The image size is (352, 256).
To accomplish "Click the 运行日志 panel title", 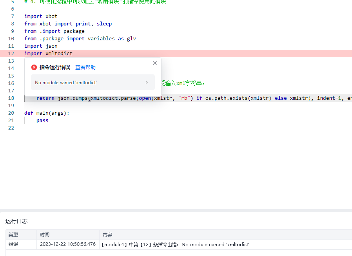I will point(16,221).
